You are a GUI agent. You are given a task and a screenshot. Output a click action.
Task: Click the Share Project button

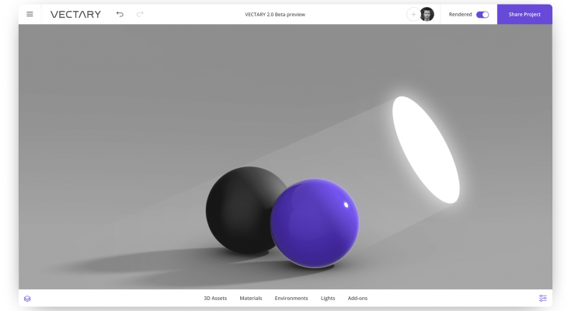(x=524, y=14)
